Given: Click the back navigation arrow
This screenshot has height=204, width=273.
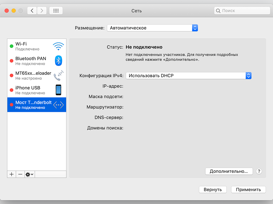Looking at the screenshot, I should (32, 10).
